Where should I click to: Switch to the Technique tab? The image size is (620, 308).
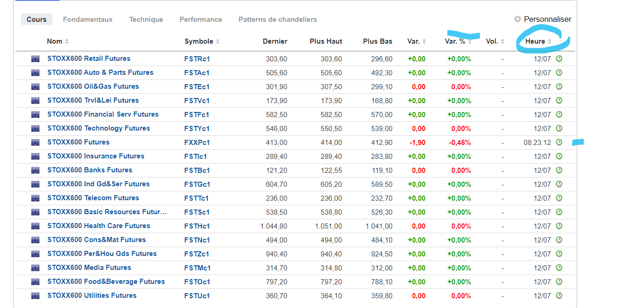(146, 20)
